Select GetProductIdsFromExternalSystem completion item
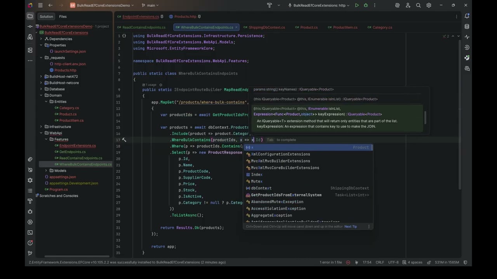The height and width of the screenshot is (279, 497). coord(308,195)
